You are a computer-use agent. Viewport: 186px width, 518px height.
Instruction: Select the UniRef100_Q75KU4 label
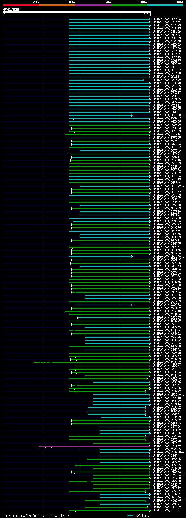click(x=167, y=202)
